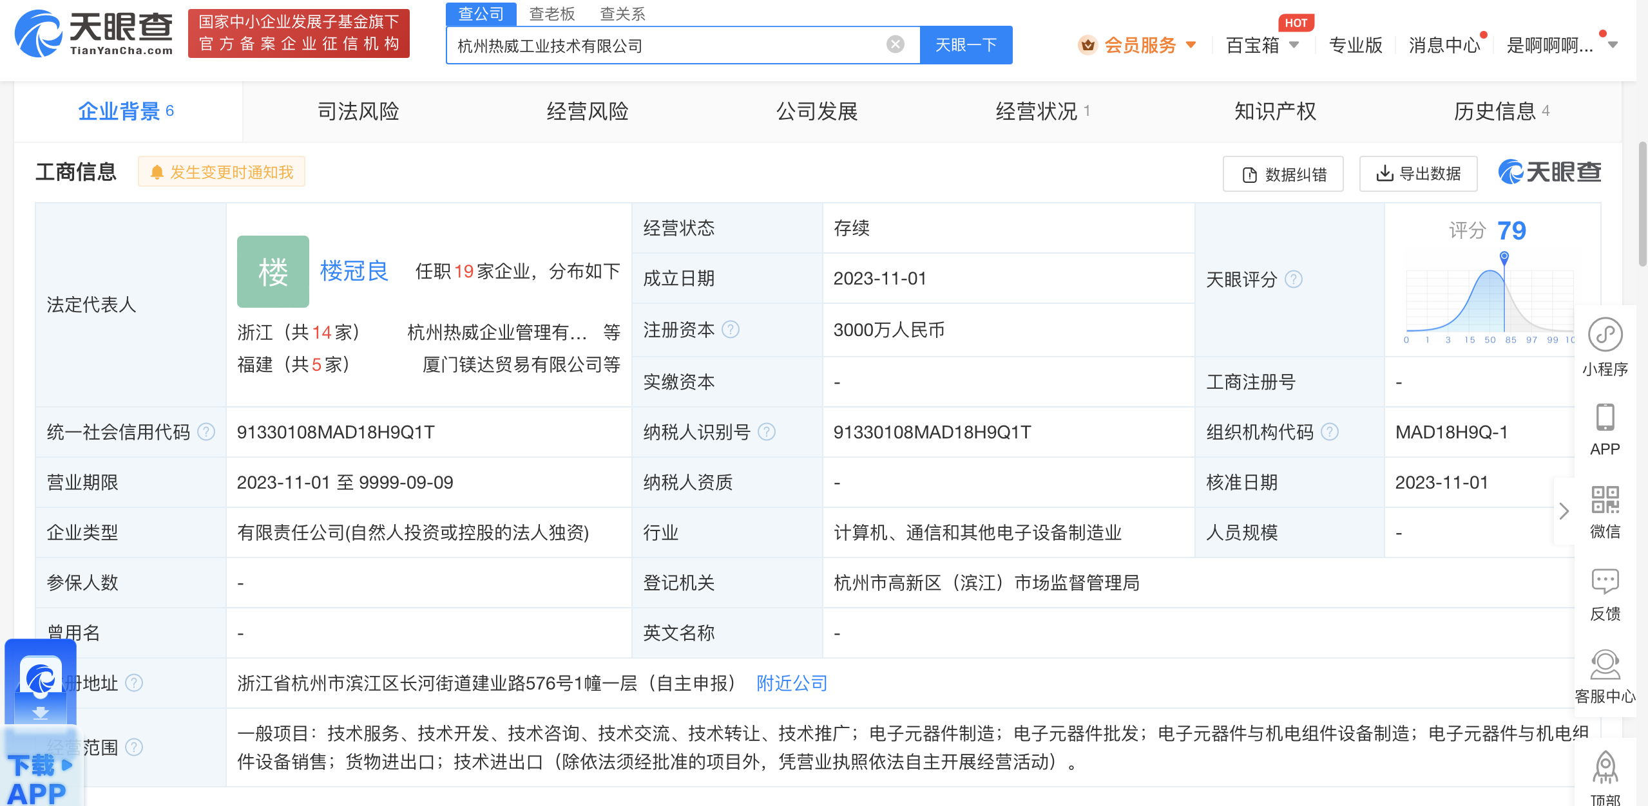The image size is (1648, 806).
Task: Click help icon beside 统一社会信用代码
Action: pyautogui.click(x=206, y=432)
